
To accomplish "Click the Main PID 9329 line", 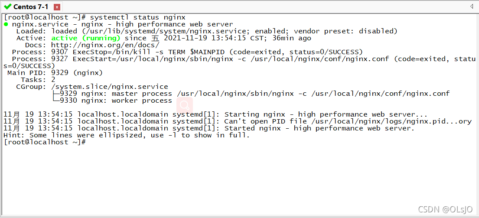I will pos(55,73).
